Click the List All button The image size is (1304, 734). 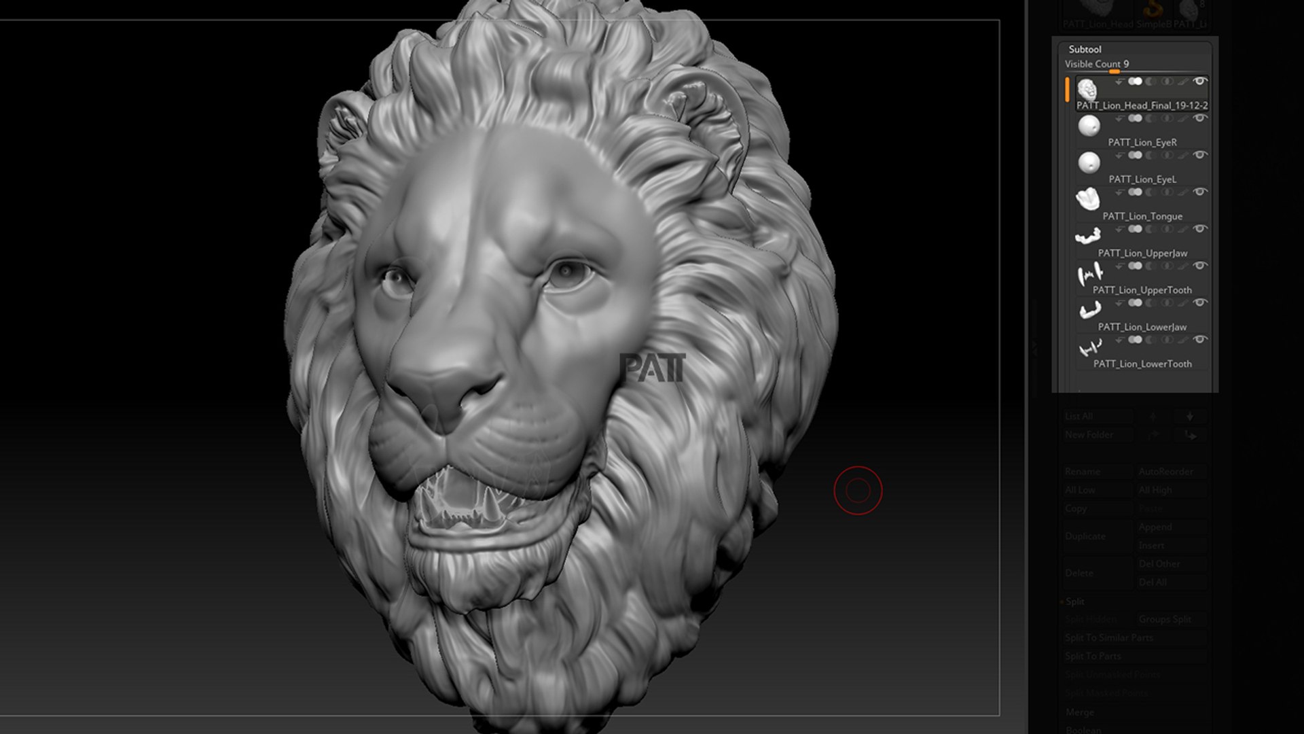tap(1098, 416)
